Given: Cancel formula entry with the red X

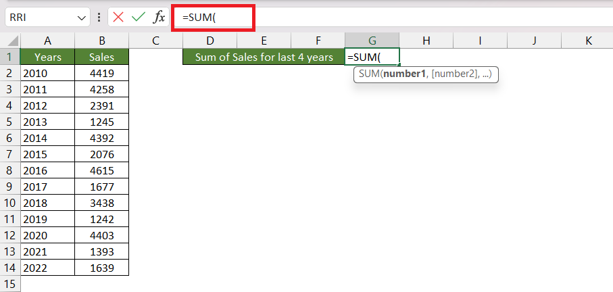Looking at the screenshot, I should coord(118,17).
